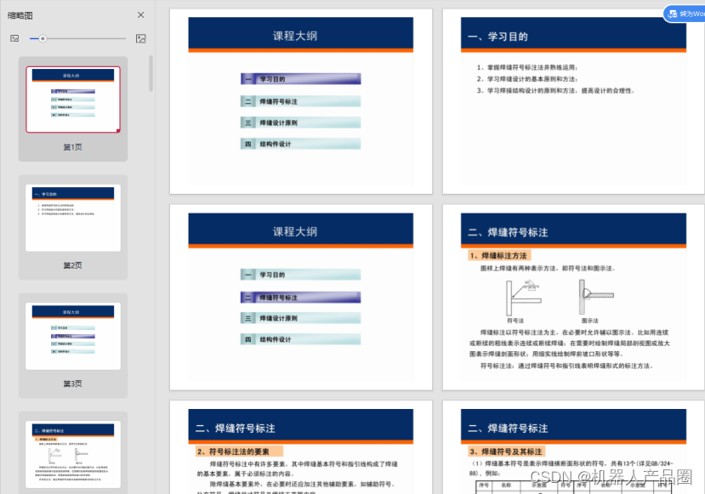Click the 第1页 label
The height and width of the screenshot is (494, 705).
coord(72,147)
